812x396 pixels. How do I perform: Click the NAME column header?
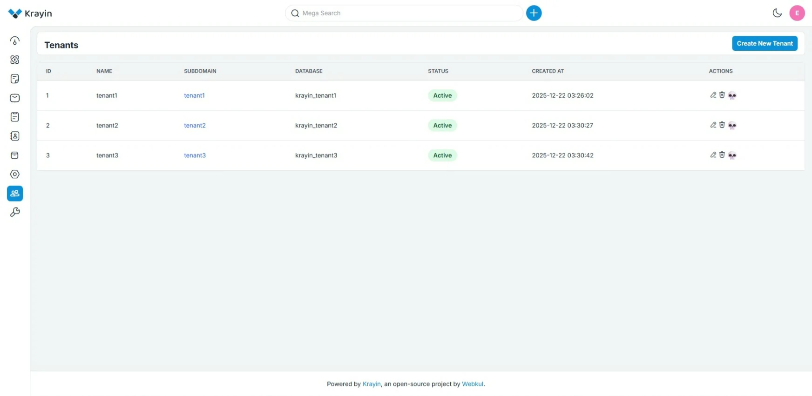[x=104, y=71]
